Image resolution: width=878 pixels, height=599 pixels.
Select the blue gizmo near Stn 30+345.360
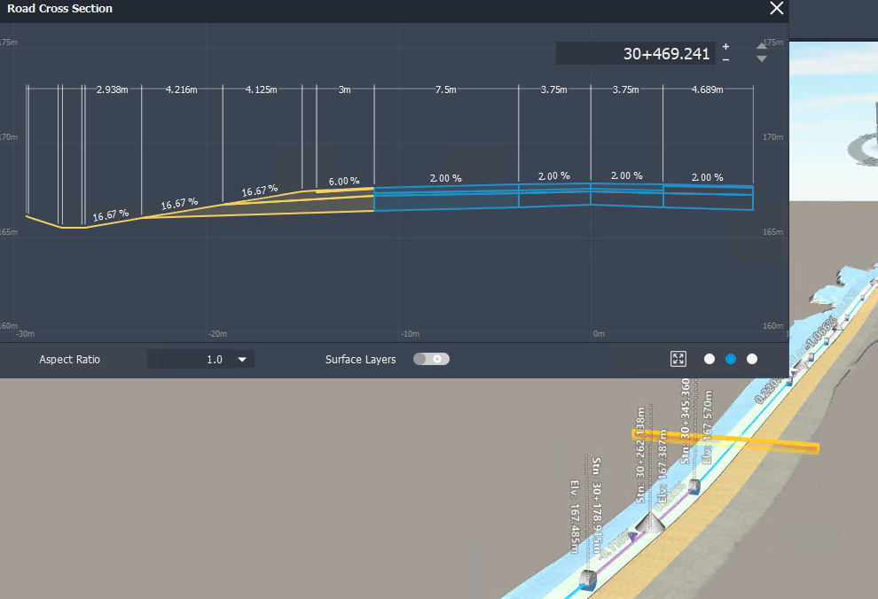[x=694, y=486]
